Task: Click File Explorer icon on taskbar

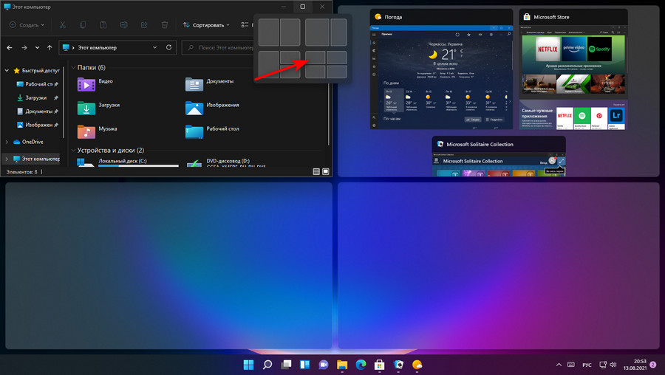Action: pos(342,365)
